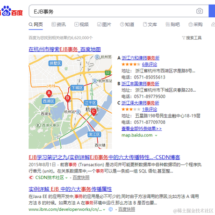Screen dimensions: 215x215
Task: Click the Hangzhou map thumbnail
Action: [x=70, y=102]
